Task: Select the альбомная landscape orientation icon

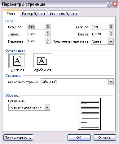Action: point(42,61)
